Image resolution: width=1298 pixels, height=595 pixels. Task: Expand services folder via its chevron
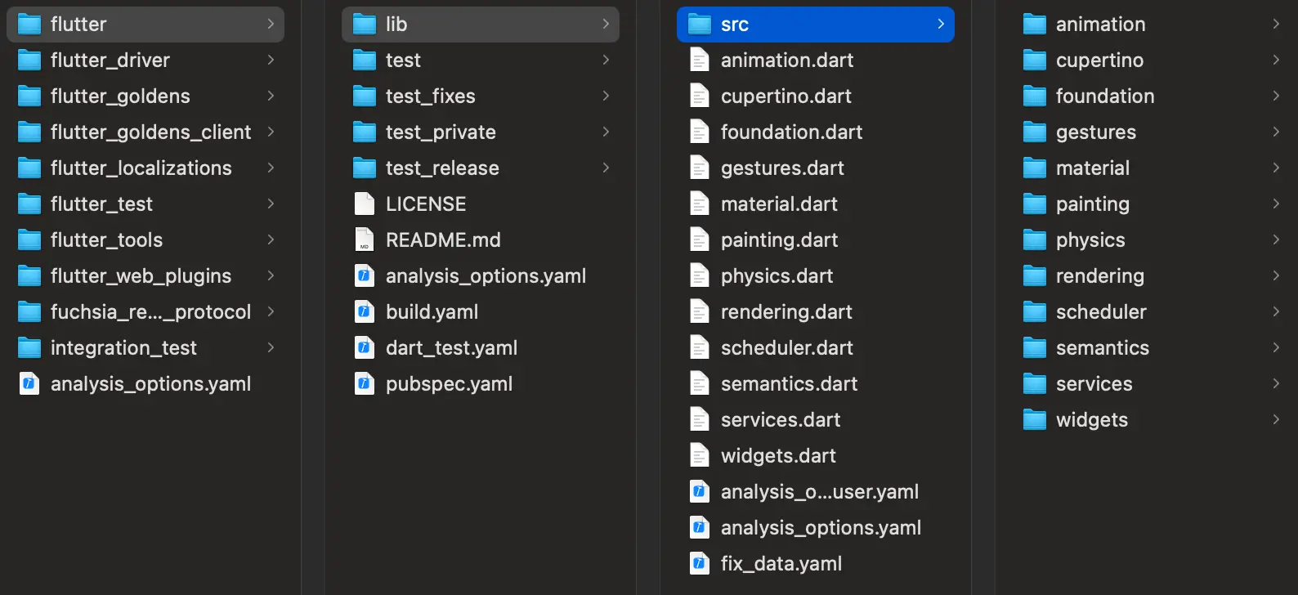pos(1276,384)
